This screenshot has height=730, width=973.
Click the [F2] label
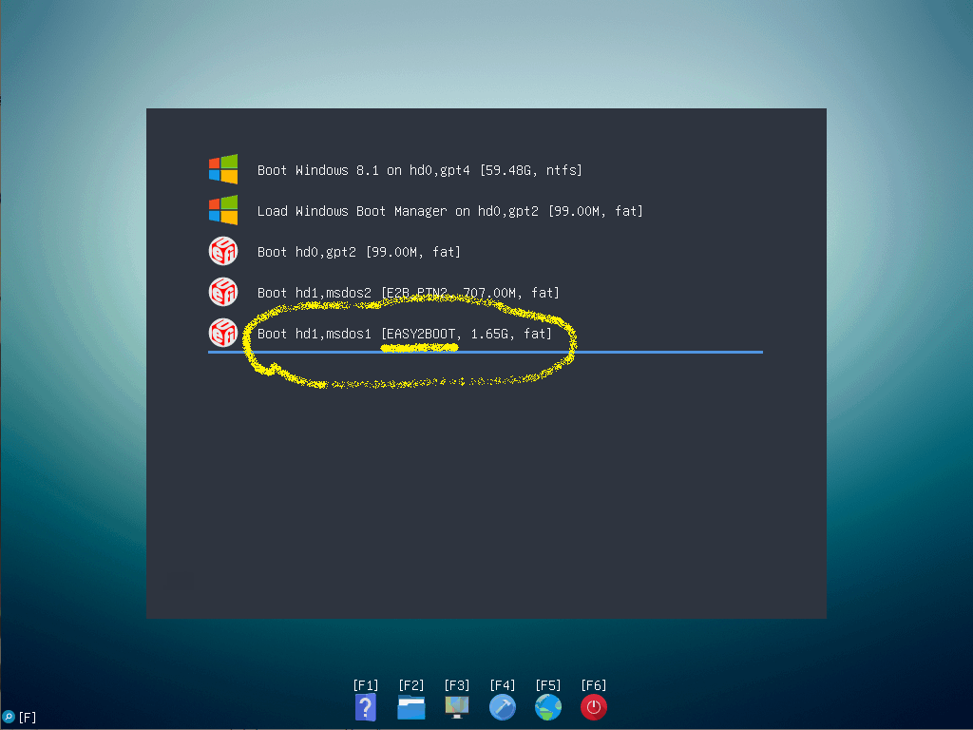click(x=410, y=685)
